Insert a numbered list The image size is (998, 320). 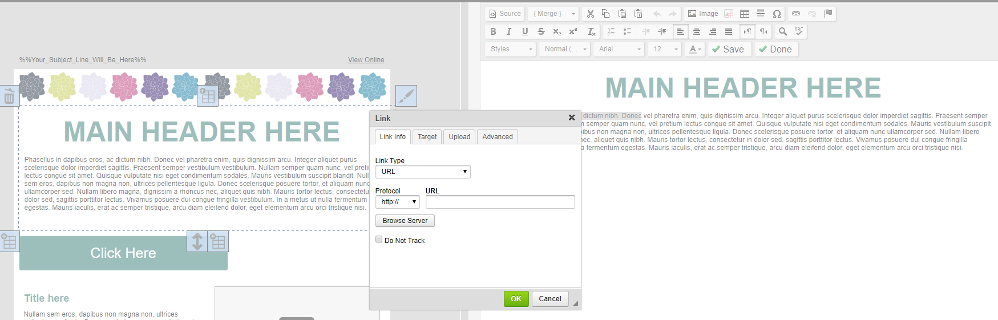tap(611, 31)
